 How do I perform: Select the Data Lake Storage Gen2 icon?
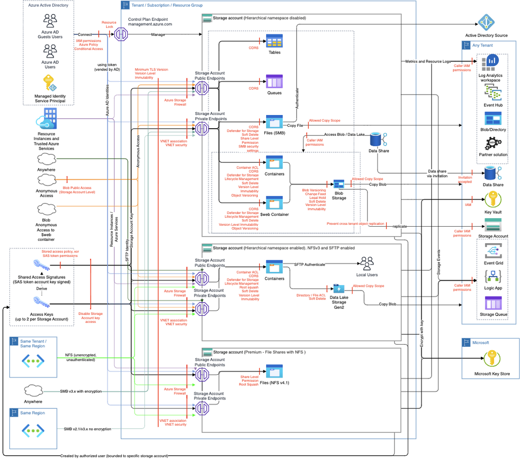pos(339,289)
